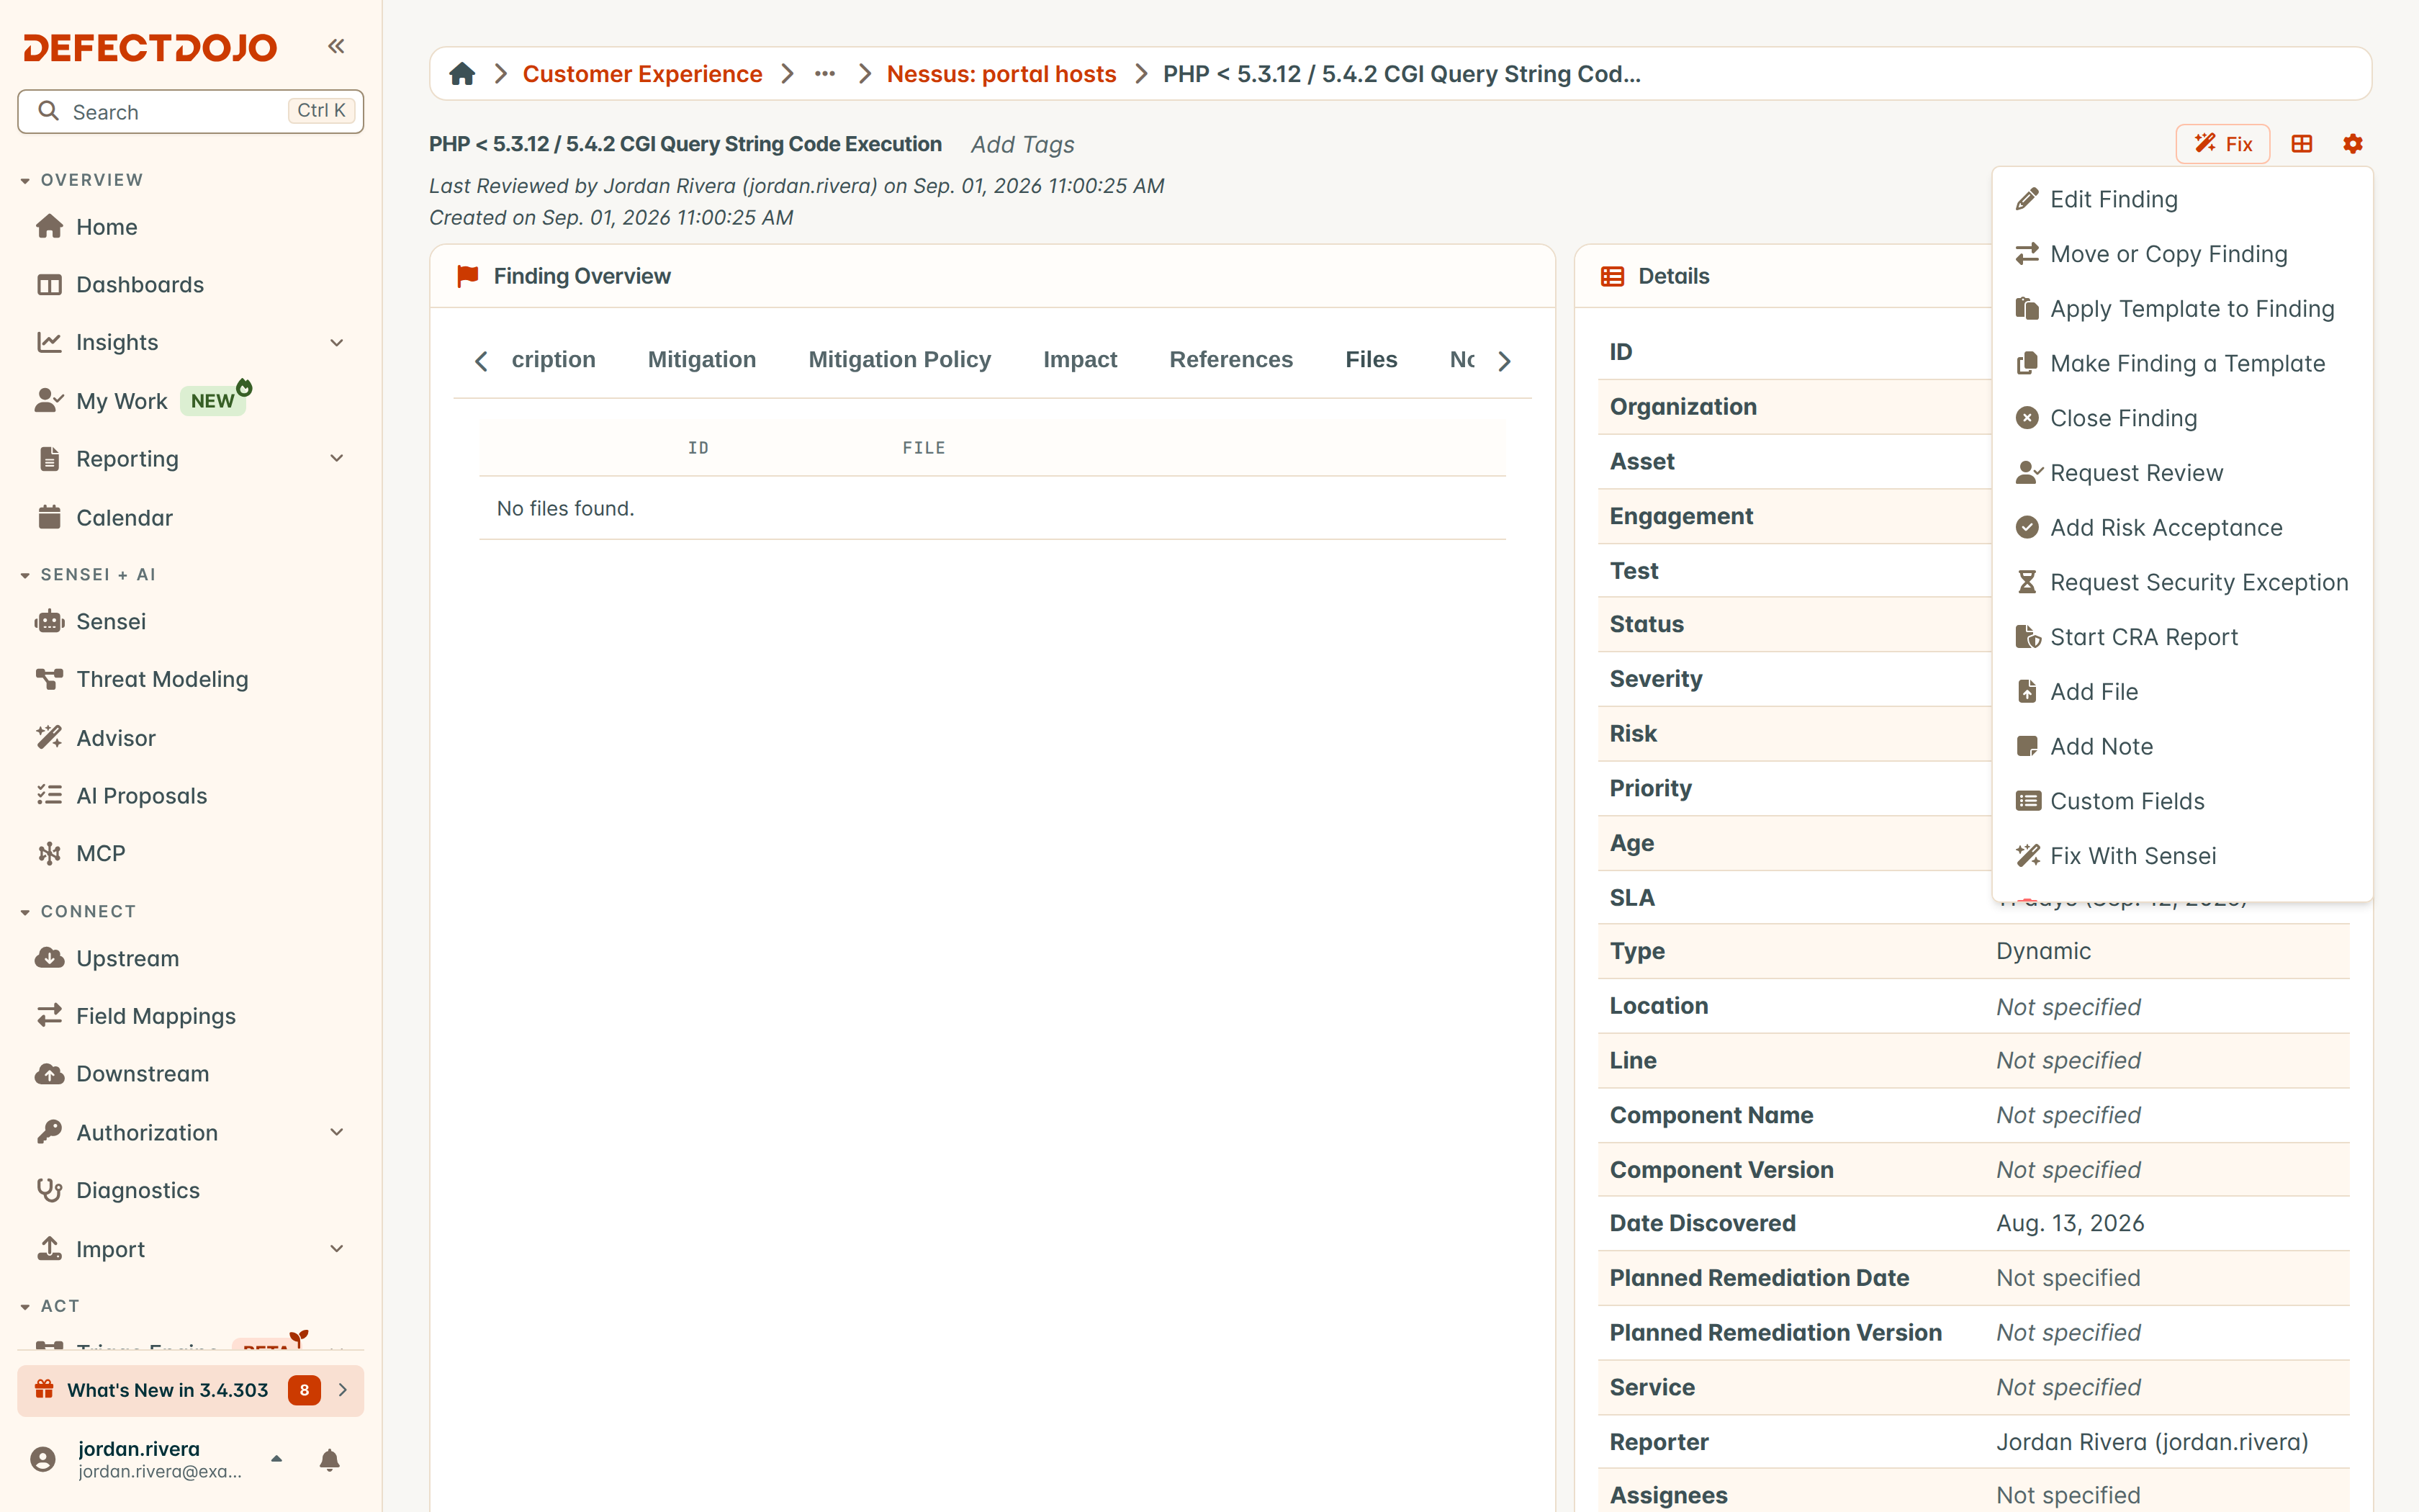
Task: Select Add Risk Acceptance menu entry
Action: tap(2182, 528)
